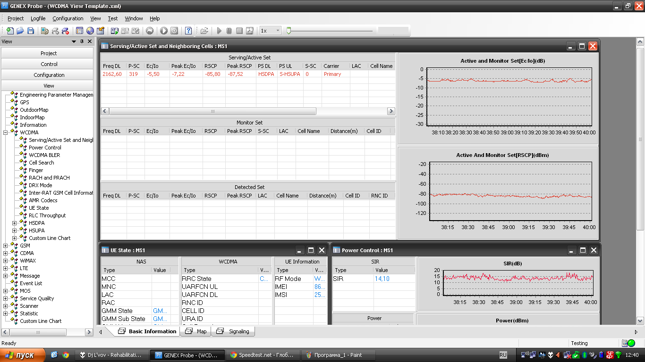The image size is (645, 362).
Task: Switch to Speedtest.net Chrome taskbar window
Action: point(262,355)
